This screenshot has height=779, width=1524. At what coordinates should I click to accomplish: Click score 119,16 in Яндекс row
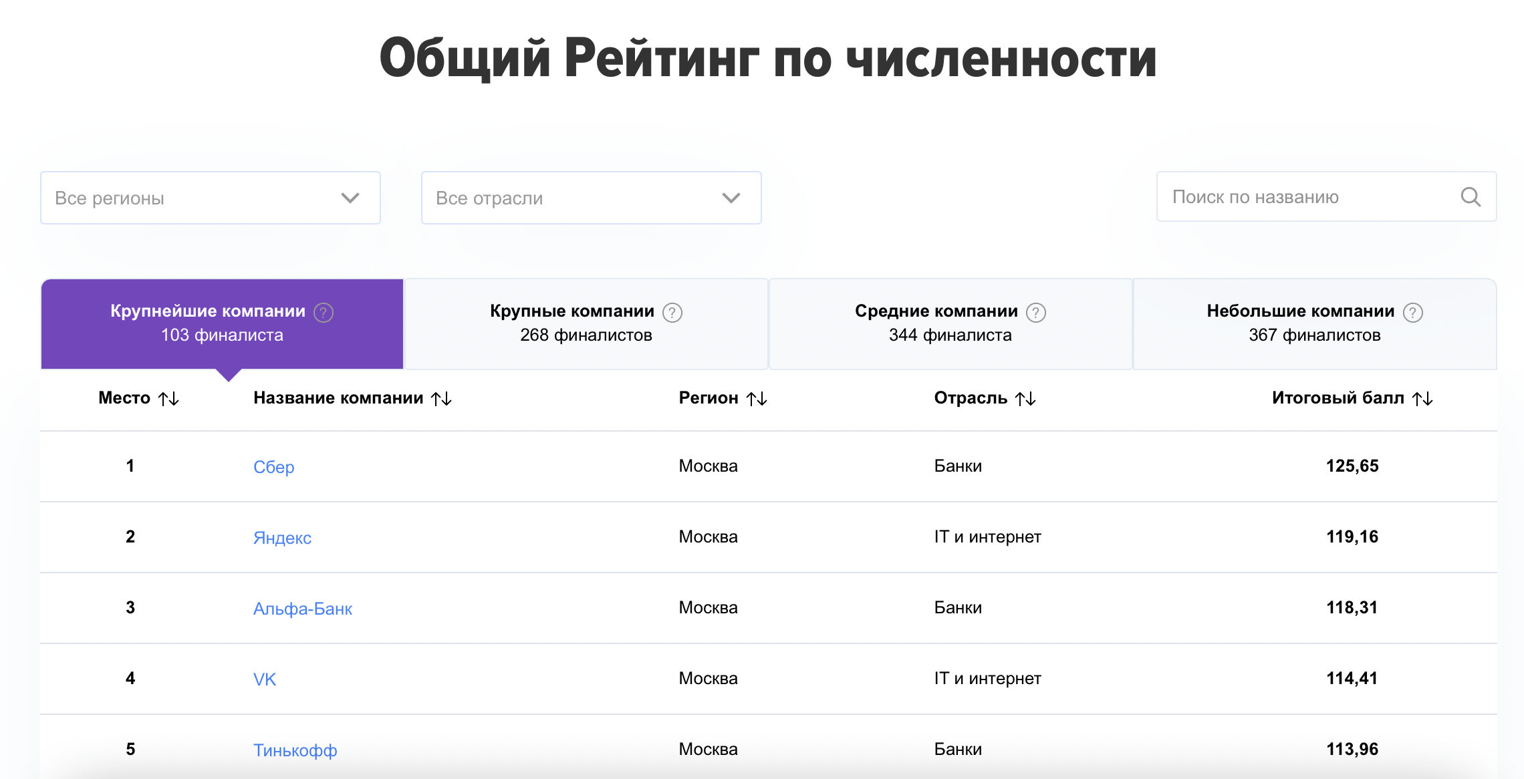(1352, 536)
